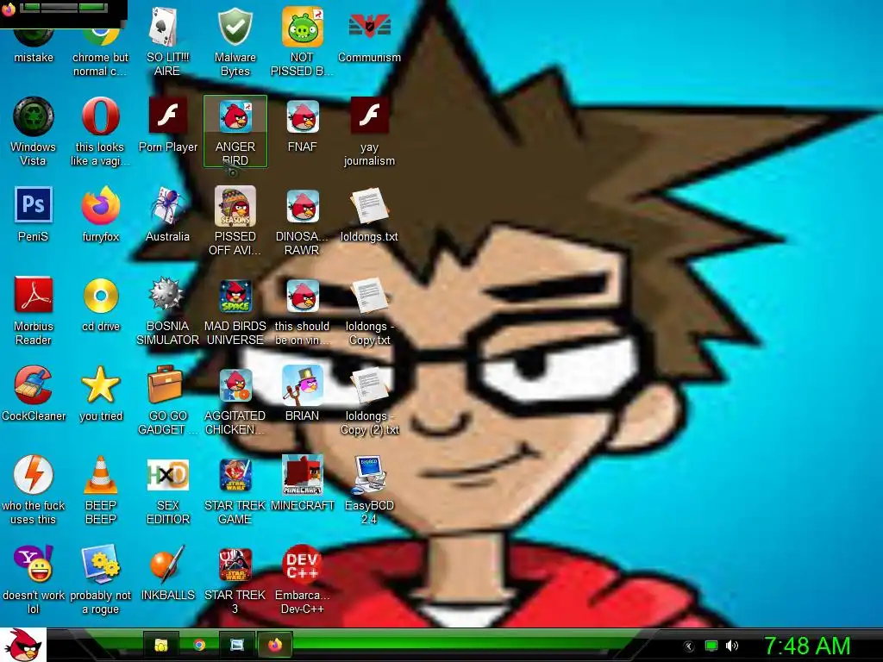Switch to the Firefox taskbar button
Viewport: 883px width, 662px height.
(275, 645)
